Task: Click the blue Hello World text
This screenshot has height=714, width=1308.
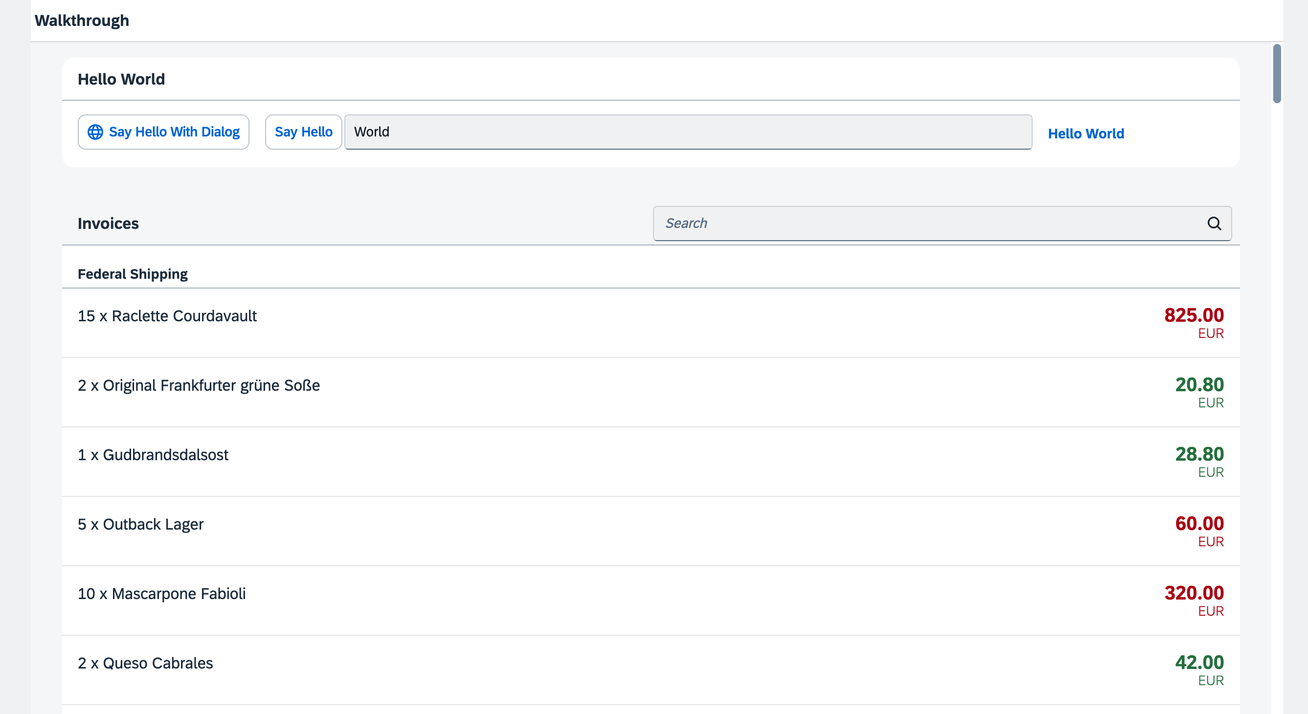Action: click(x=1085, y=134)
